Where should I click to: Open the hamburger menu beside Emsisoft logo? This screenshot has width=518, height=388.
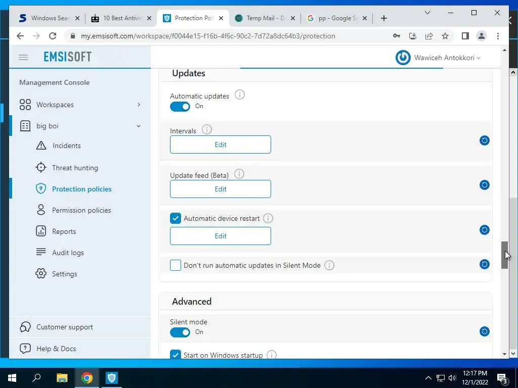[x=23, y=58]
